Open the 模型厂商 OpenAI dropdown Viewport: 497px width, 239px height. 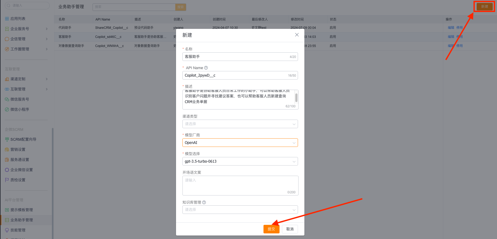[x=240, y=143]
